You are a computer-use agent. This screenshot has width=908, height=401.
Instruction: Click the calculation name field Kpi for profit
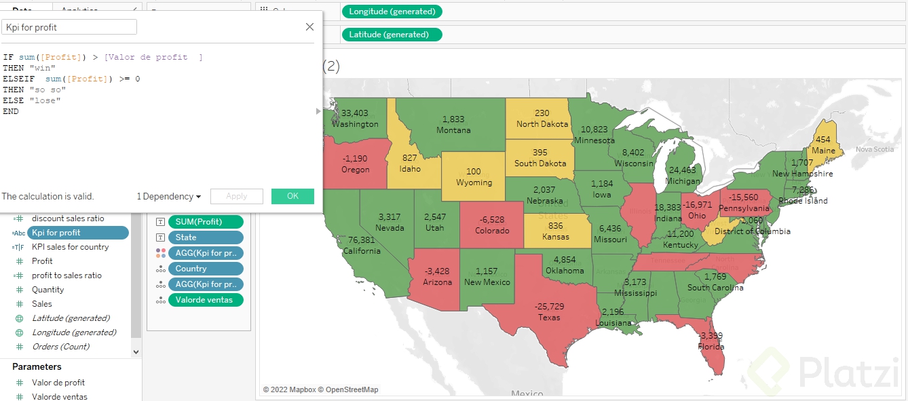click(69, 27)
